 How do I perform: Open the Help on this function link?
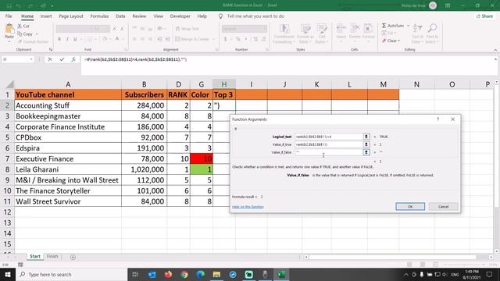[248, 207]
